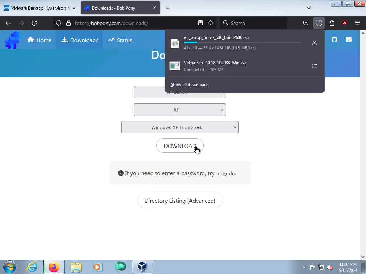Open the list all tabs chevron
The width and height of the screenshot is (366, 274).
[308, 8]
